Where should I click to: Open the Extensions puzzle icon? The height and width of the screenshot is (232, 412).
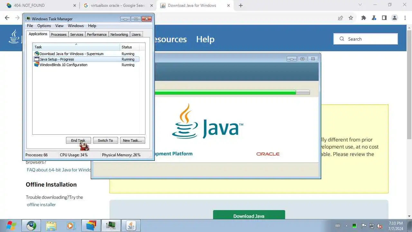point(364,18)
